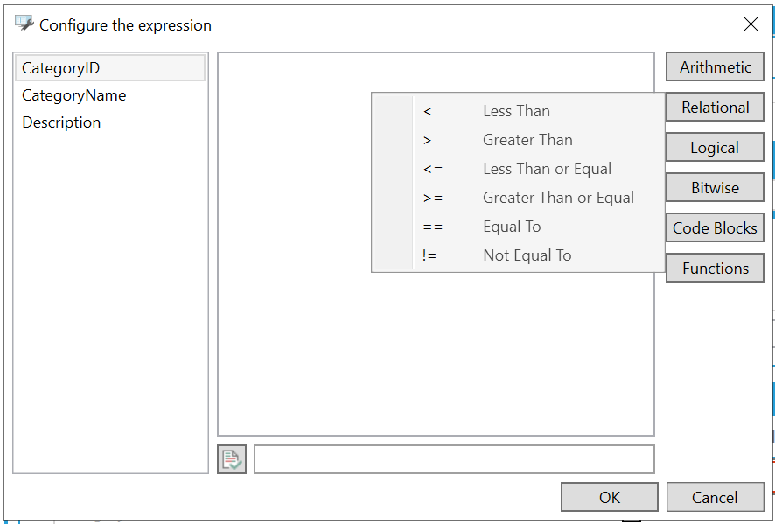Image resolution: width=775 pixels, height=524 pixels.
Task: Confirm the expression with OK
Action: point(610,497)
